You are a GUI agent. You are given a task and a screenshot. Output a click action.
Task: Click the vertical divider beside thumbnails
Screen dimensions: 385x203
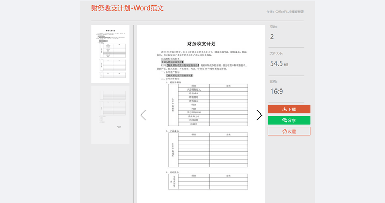[134, 113]
